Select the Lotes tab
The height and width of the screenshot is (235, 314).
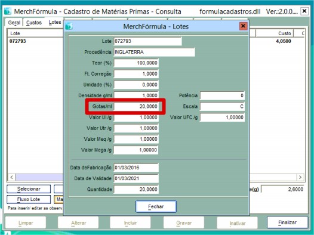(x=55, y=22)
